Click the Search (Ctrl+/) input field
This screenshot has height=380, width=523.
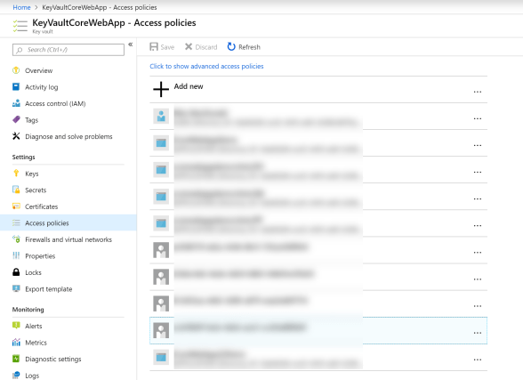coord(68,50)
